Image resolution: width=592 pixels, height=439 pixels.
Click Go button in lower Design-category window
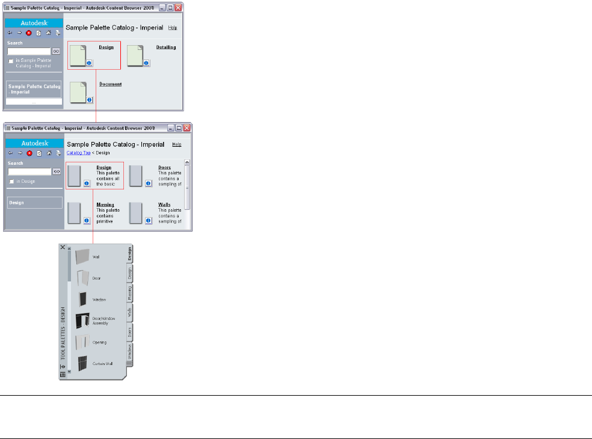(x=57, y=171)
